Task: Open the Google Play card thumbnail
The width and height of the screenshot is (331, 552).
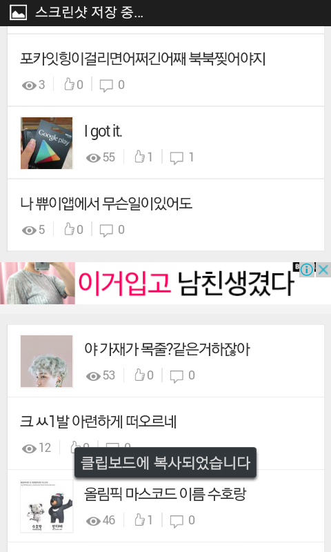Action: click(47, 144)
